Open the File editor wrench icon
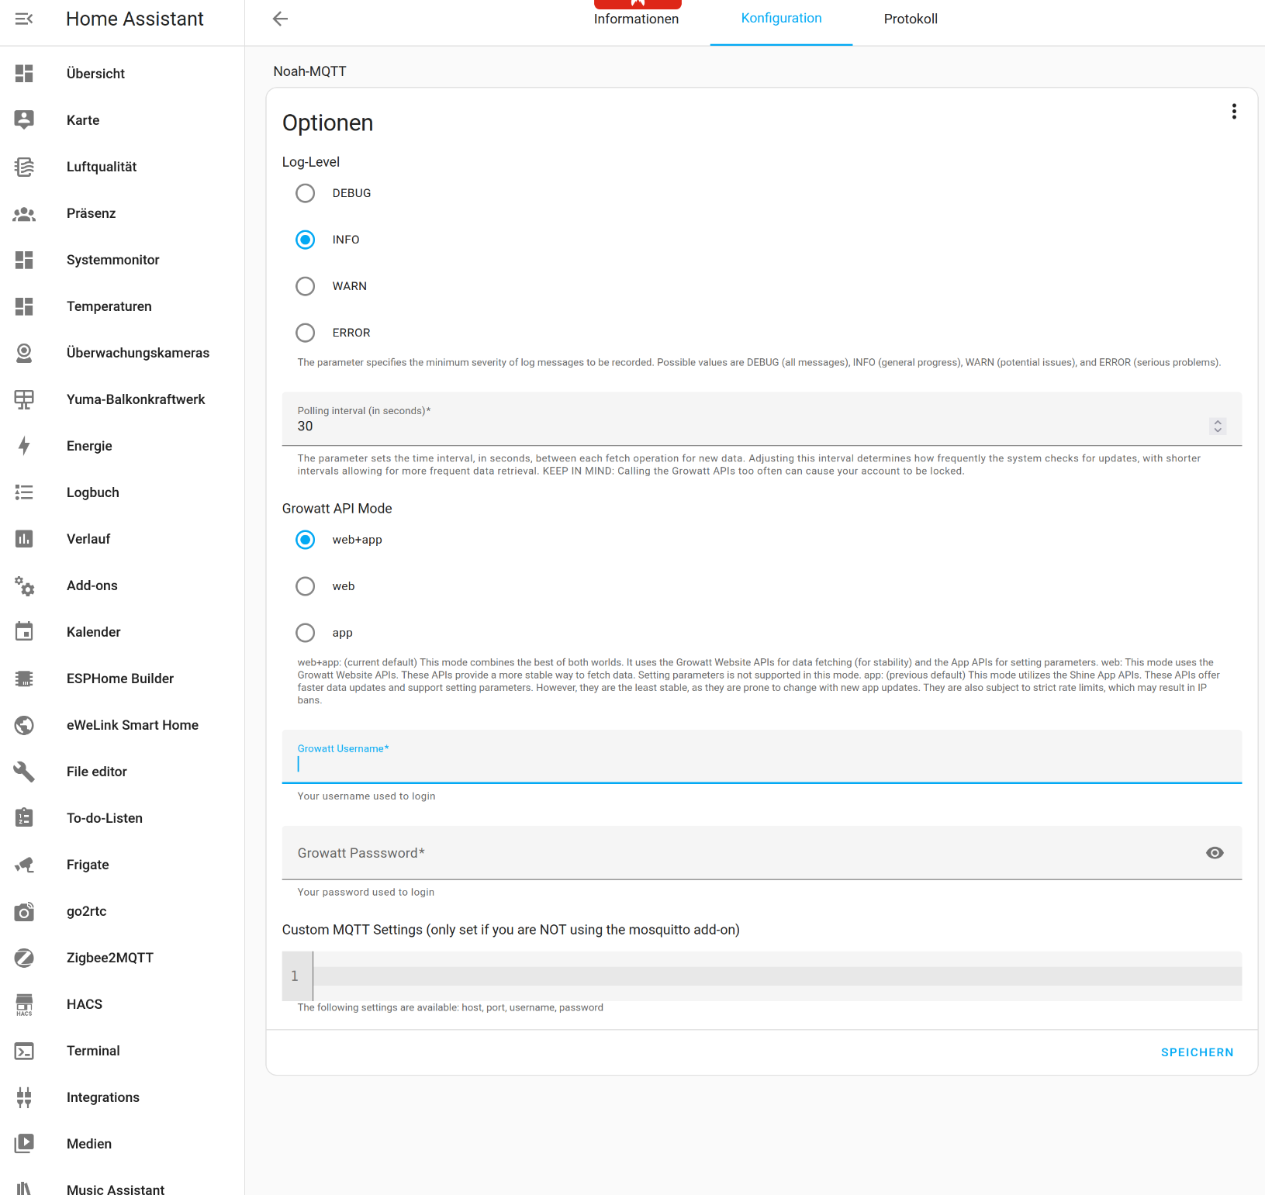The width and height of the screenshot is (1265, 1195). click(24, 772)
